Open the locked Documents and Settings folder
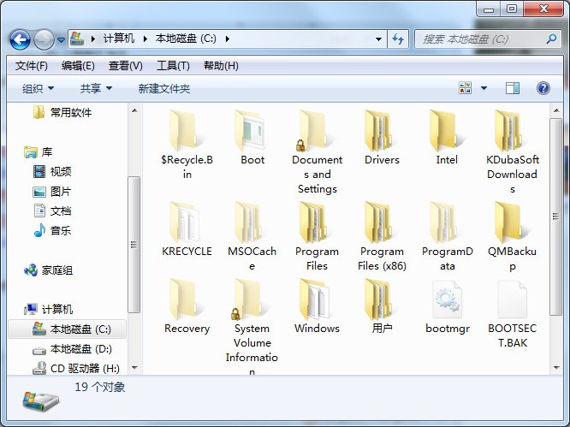 (317, 133)
